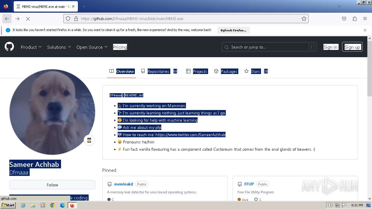Viewport: 372px width, 209px height.
Task: Open file explorer from taskbar
Action: click(x=33, y=205)
